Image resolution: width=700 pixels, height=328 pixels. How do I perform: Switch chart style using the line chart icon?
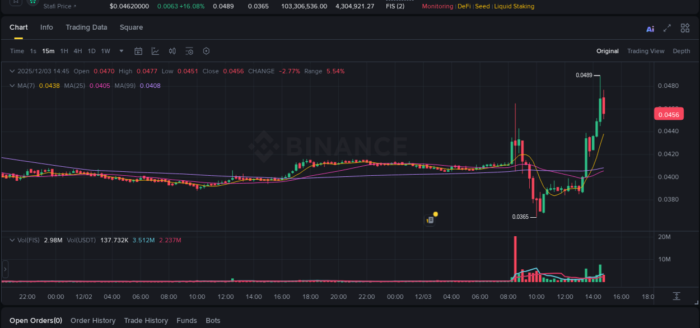(155, 51)
